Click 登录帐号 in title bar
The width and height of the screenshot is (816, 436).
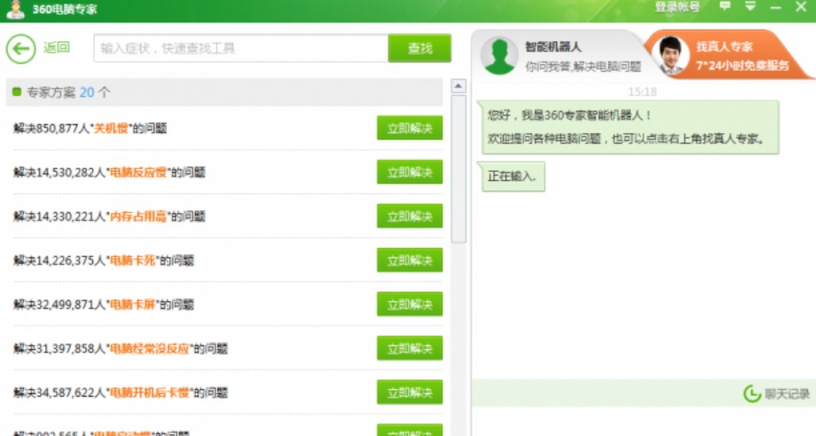tap(676, 7)
